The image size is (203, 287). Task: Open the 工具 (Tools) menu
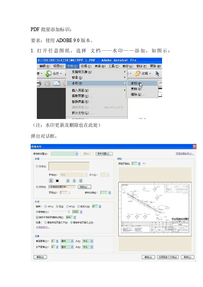pos(114,66)
